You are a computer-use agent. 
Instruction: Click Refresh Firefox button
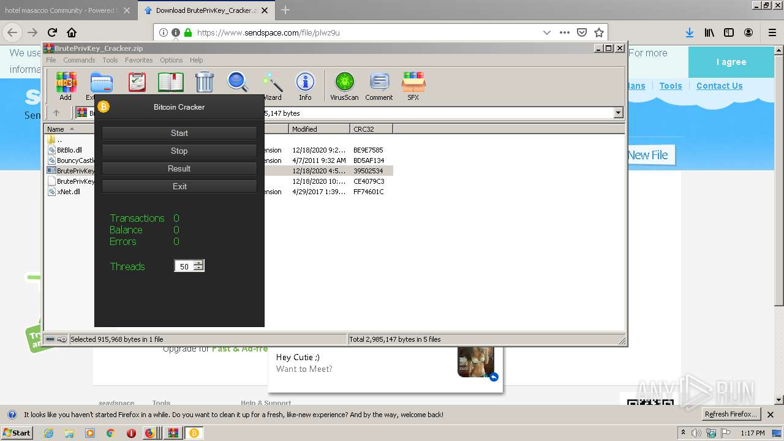[x=730, y=414]
